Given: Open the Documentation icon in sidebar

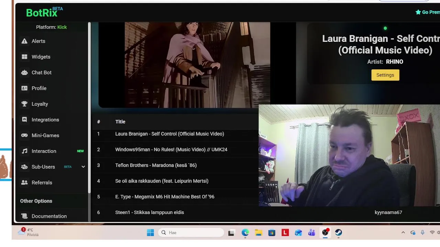Looking at the screenshot, I should (24, 216).
